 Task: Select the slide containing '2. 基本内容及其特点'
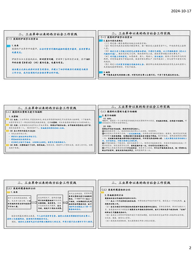click(144, 55)
